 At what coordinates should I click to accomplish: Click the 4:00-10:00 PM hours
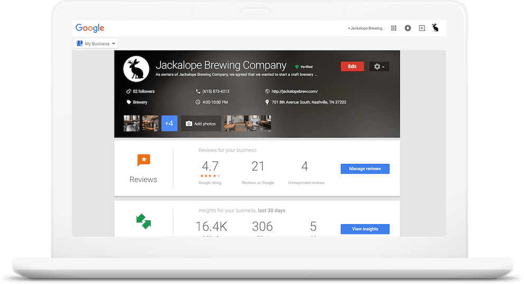click(215, 103)
